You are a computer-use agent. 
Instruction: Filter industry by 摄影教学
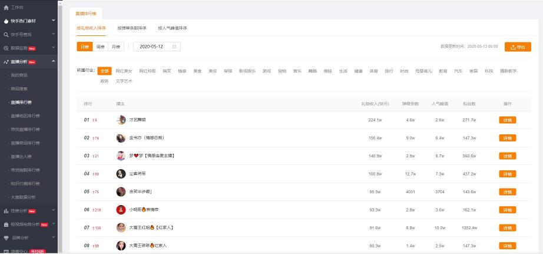tap(508, 71)
